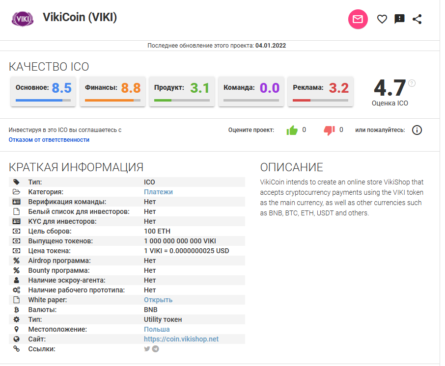Click the money icon beside Цель сборов

pos(17,231)
